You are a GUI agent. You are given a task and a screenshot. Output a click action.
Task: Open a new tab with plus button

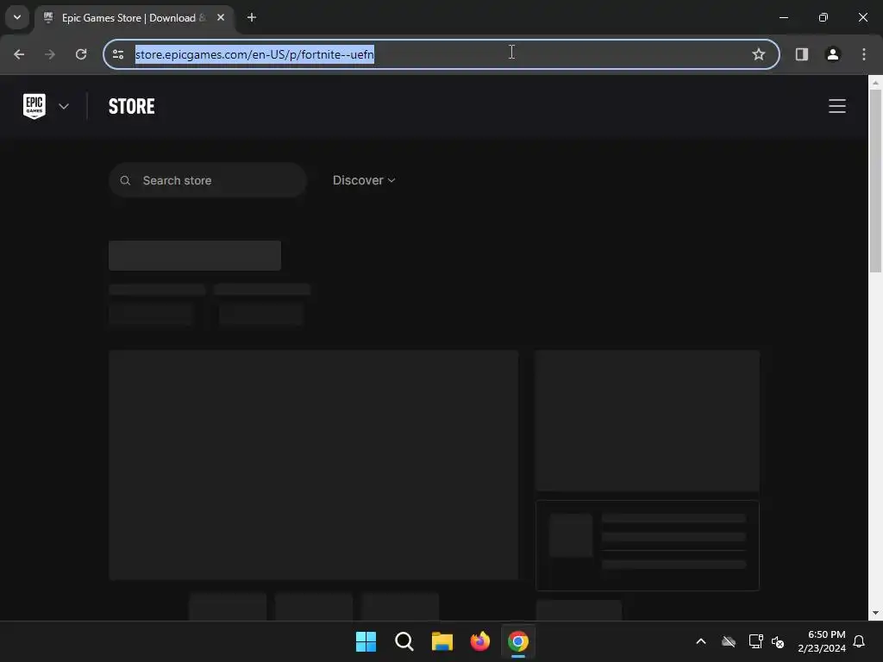(252, 17)
